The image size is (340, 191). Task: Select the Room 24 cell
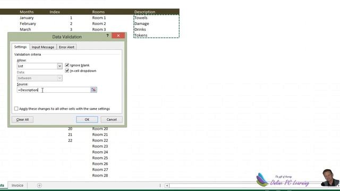pos(100,152)
